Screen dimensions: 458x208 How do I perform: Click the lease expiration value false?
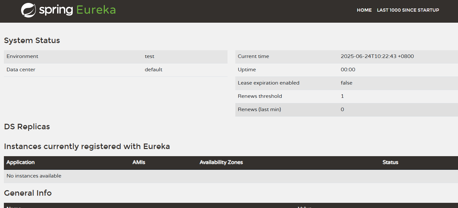pyautogui.click(x=346, y=83)
